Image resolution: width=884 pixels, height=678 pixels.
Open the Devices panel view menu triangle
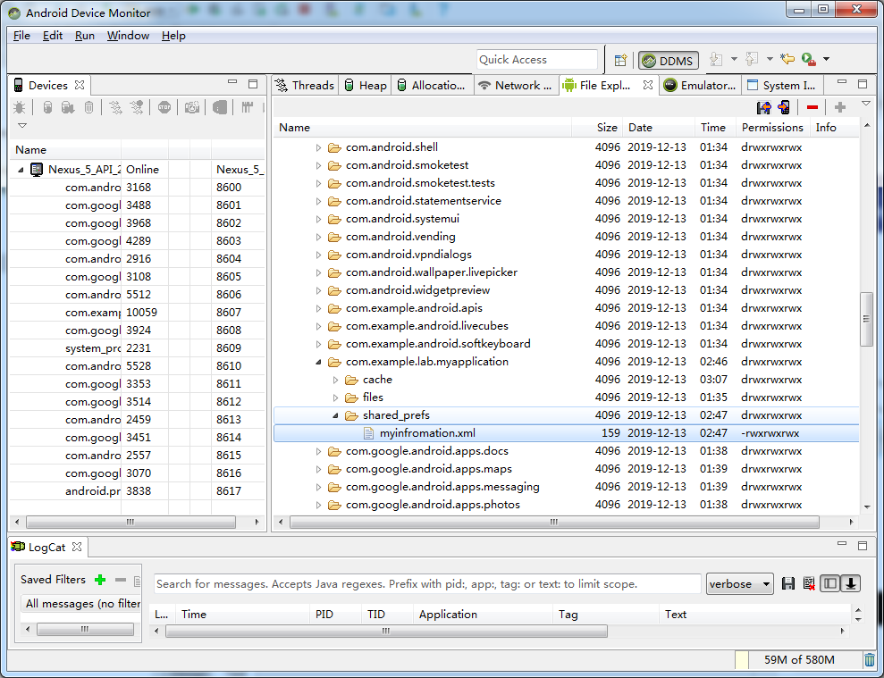pyautogui.click(x=22, y=125)
